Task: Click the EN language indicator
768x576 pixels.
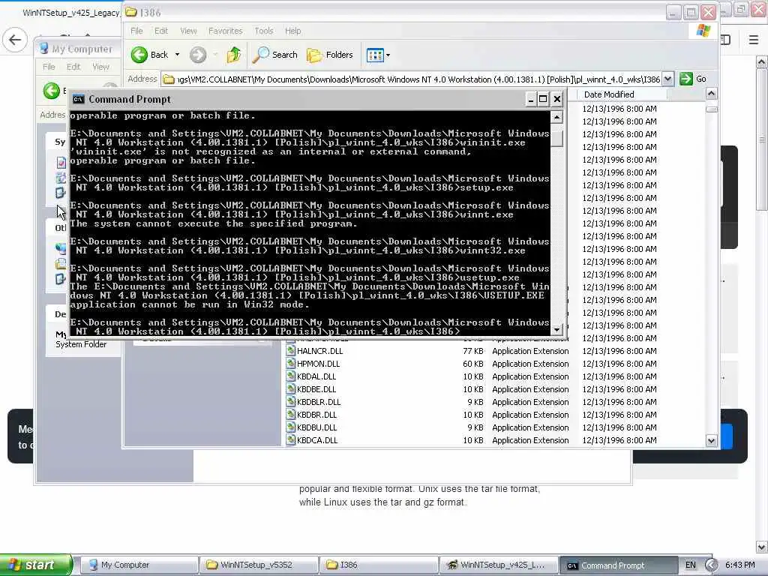Action: pos(691,565)
